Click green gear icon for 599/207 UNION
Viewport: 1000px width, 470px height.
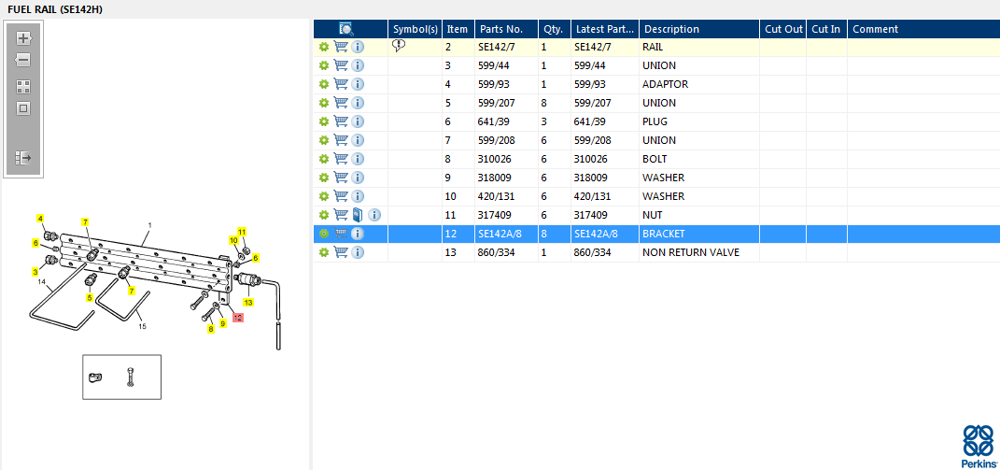(324, 102)
